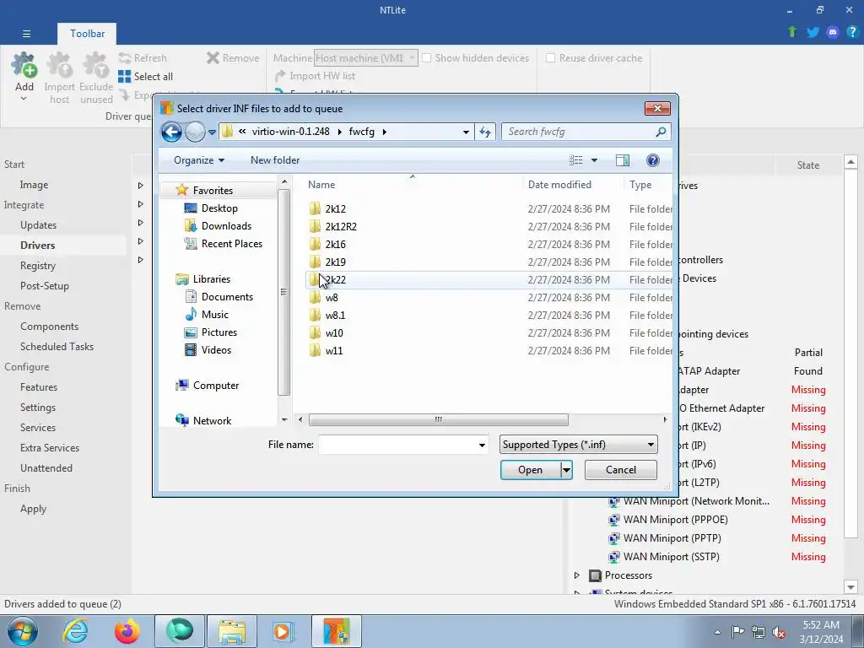Click virtio-win-0.1.248 in the address path
864x648 pixels.
(x=290, y=132)
